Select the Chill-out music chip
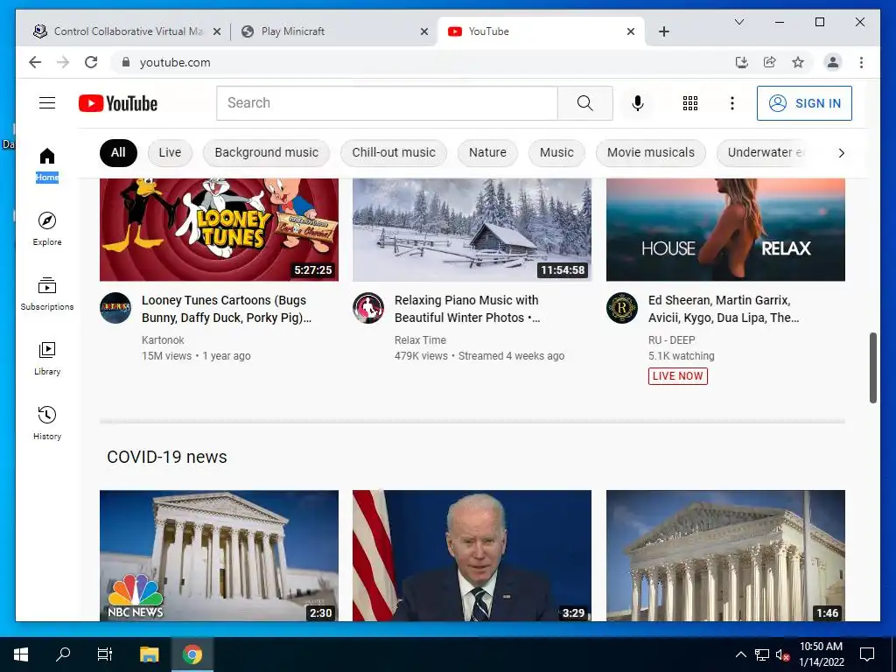 click(394, 152)
